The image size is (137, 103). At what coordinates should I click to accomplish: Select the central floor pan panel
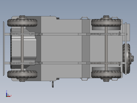61,49
